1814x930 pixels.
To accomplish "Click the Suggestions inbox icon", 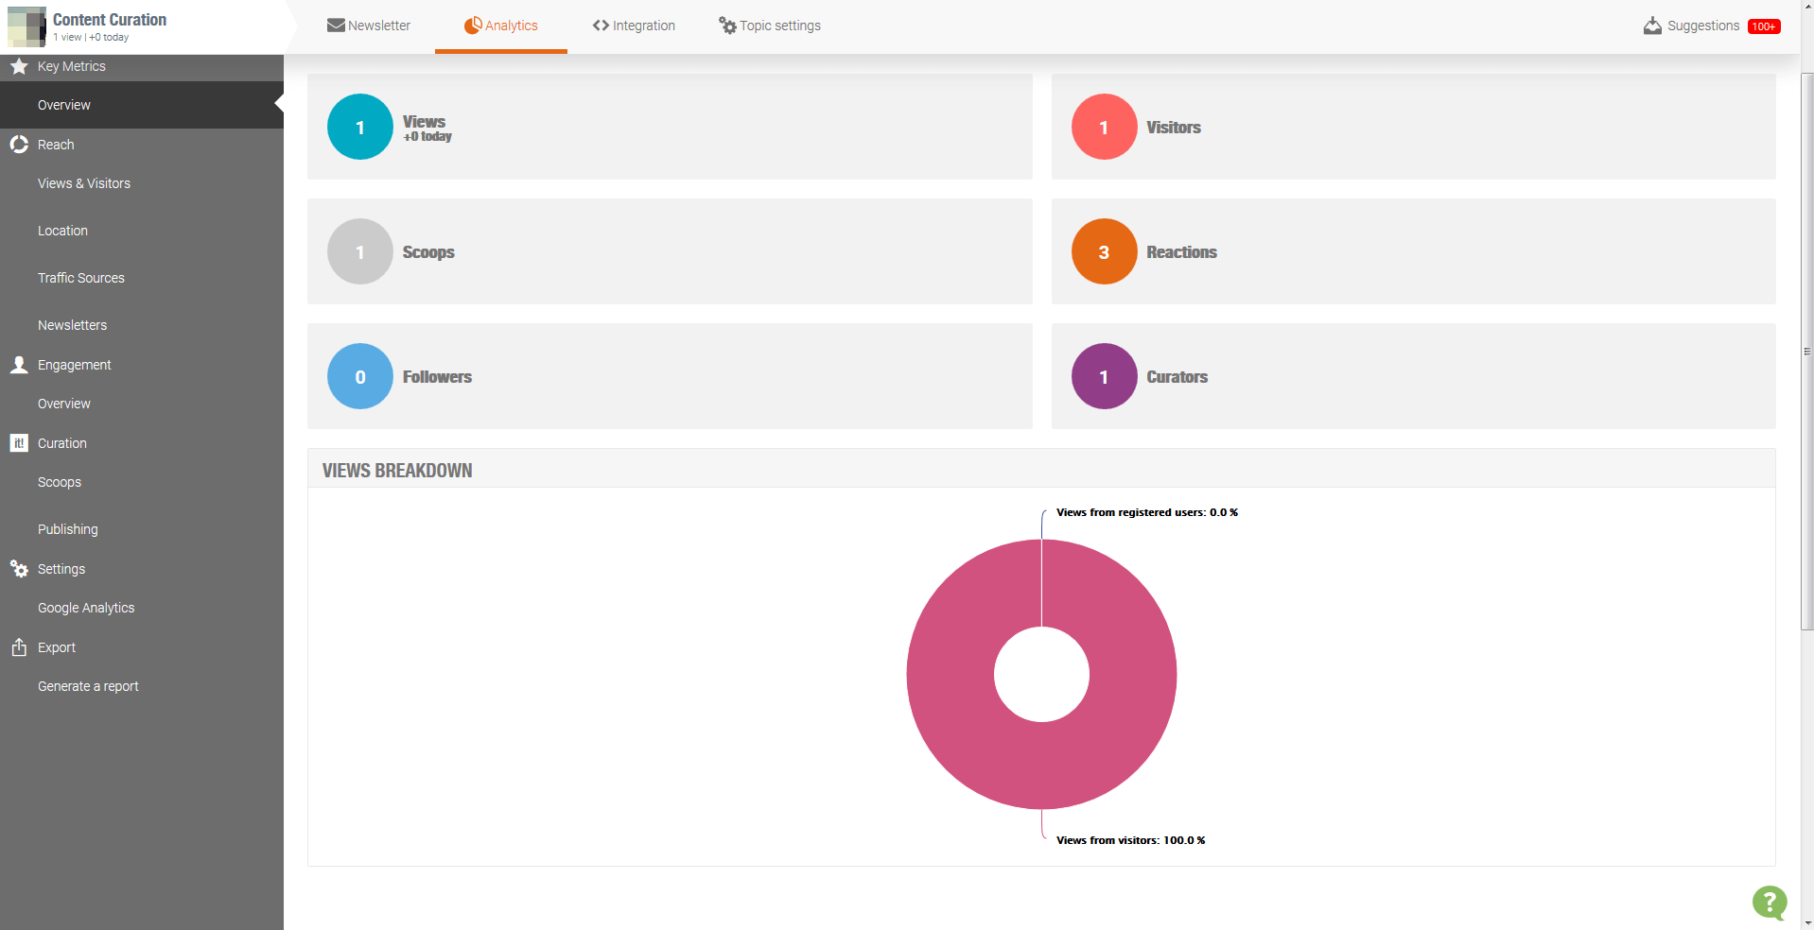I will click(1652, 26).
